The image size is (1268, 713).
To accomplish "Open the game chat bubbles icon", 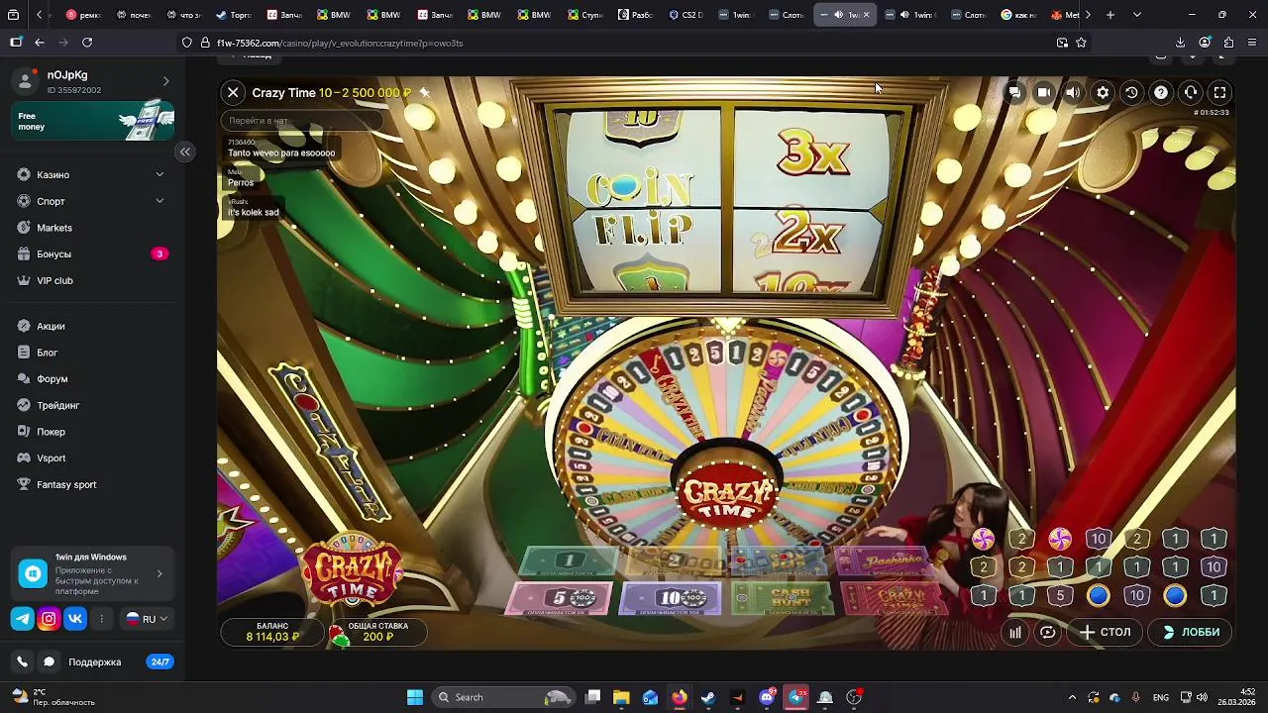I will [x=1014, y=92].
